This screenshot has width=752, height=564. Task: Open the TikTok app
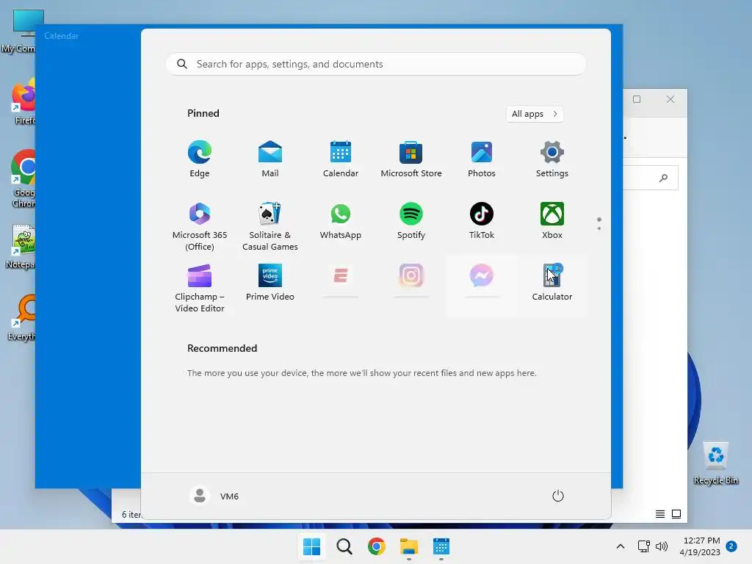(x=482, y=221)
